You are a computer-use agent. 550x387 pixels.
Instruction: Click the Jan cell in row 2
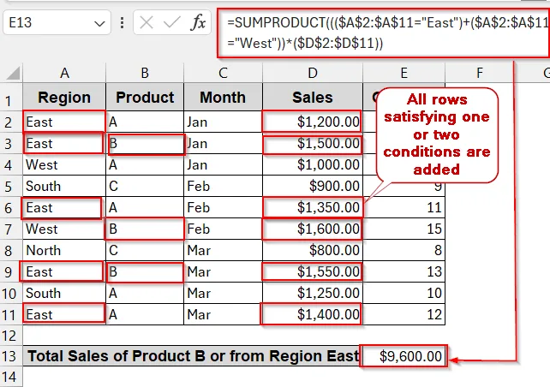[223, 122]
